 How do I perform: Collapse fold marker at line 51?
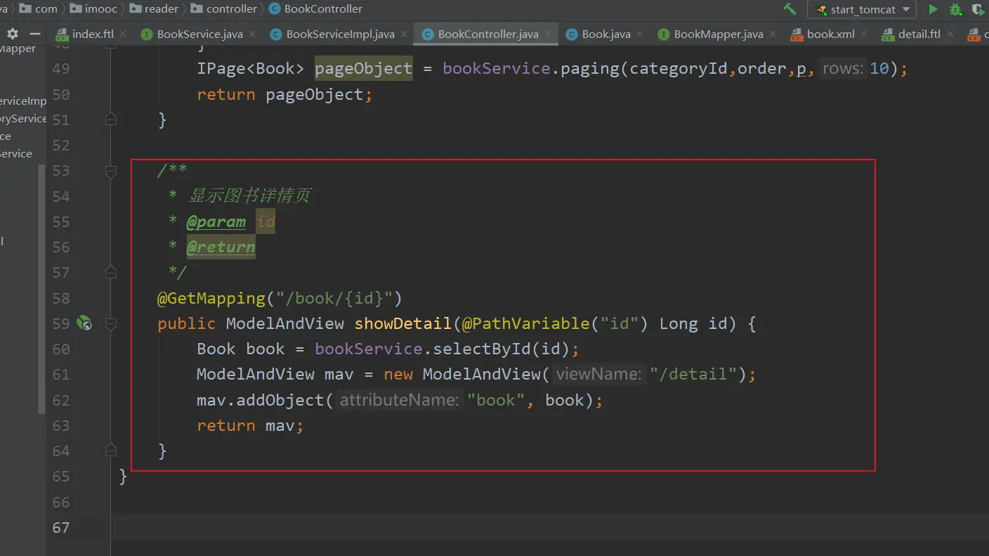click(110, 119)
